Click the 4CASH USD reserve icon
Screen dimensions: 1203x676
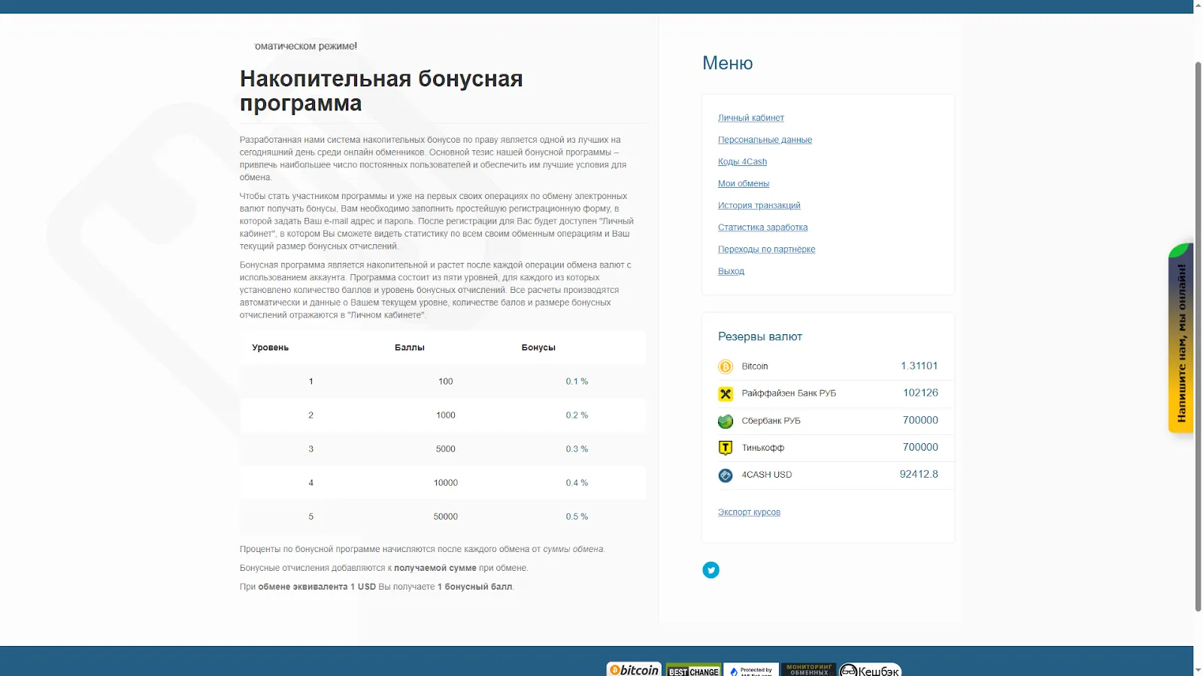[726, 475]
